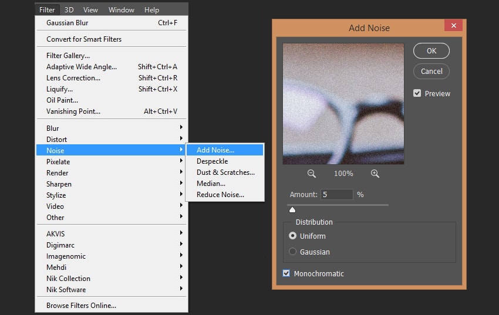
Task: Close the Add Noise dialog
Action: click(x=452, y=27)
